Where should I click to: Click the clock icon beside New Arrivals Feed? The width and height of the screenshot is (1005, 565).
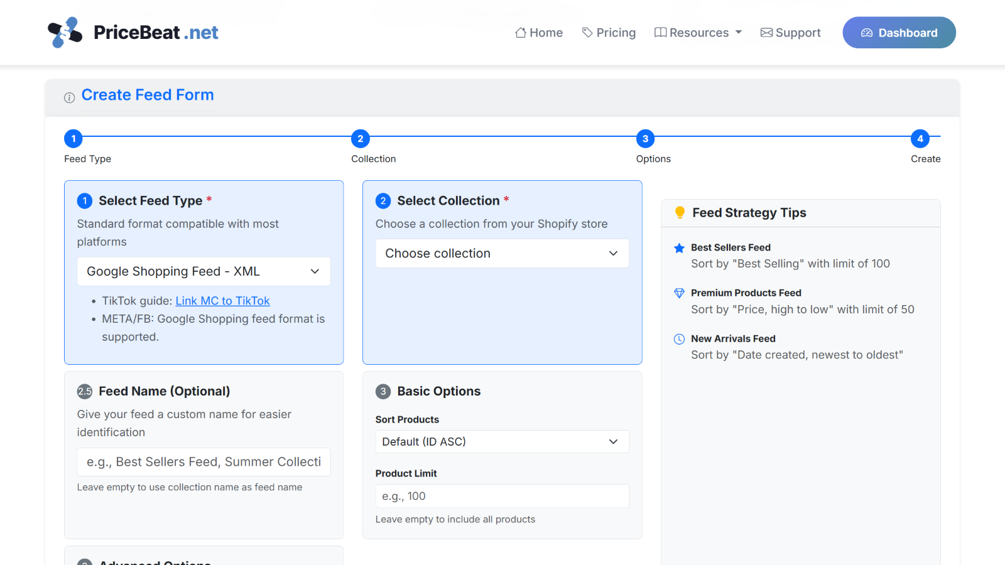(679, 339)
